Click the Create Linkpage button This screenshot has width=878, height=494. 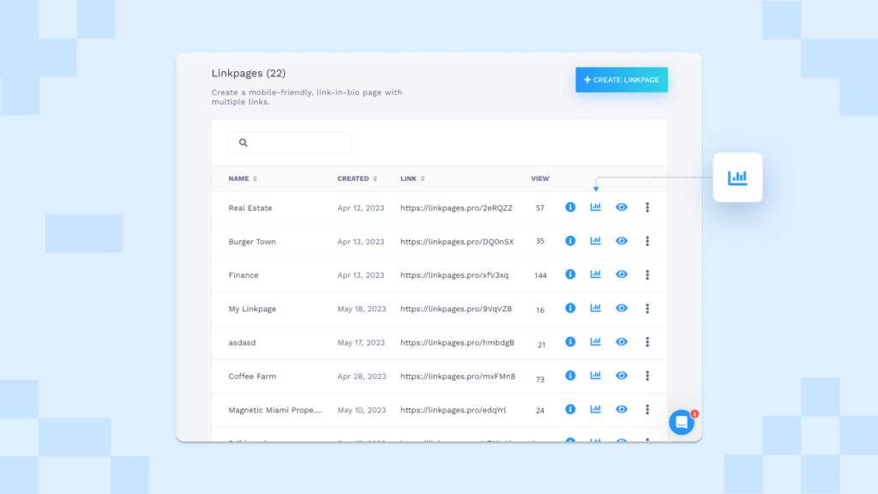(621, 79)
